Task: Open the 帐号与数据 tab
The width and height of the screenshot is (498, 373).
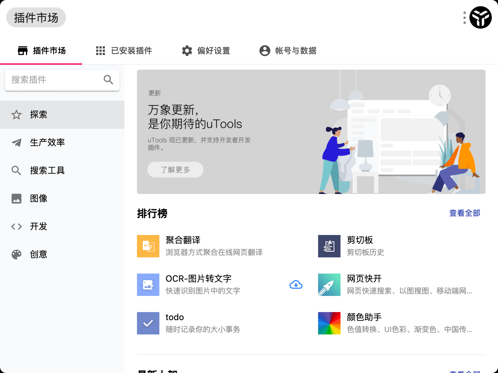Action: point(288,51)
